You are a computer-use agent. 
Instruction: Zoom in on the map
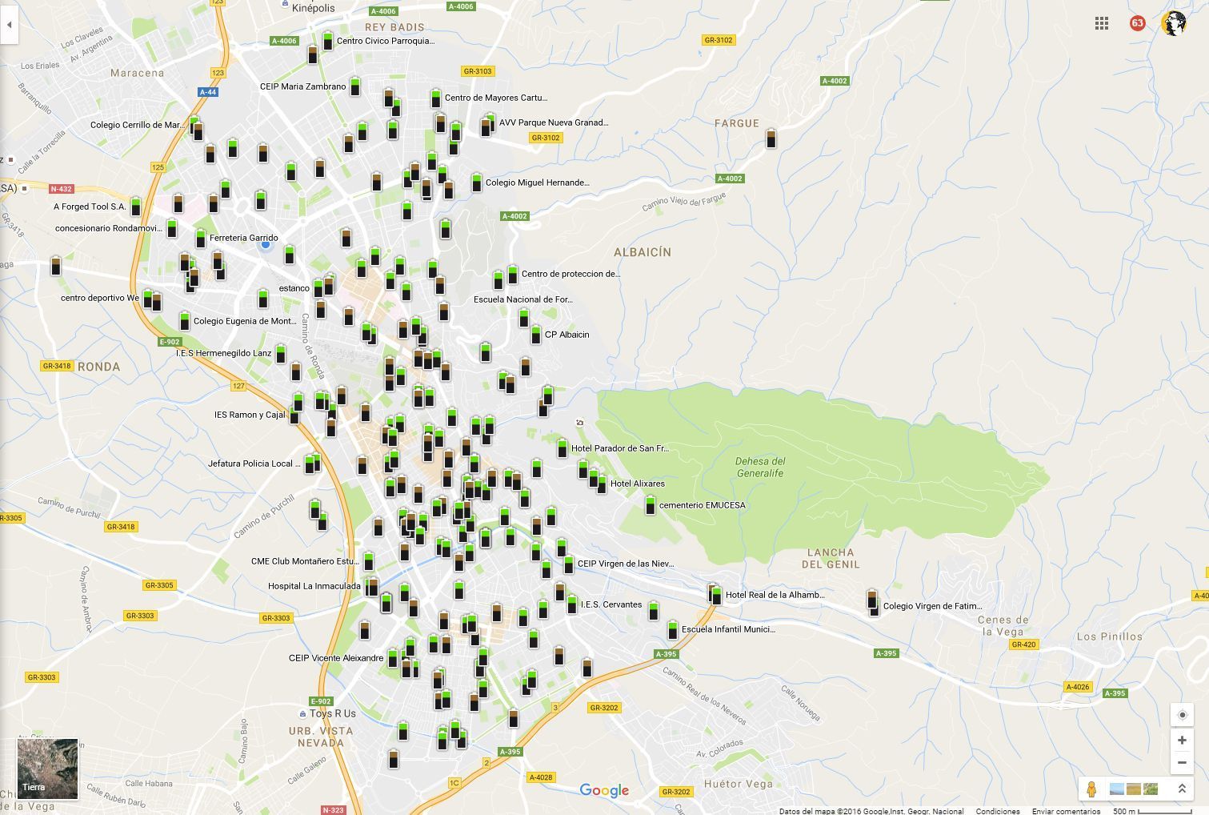tap(1183, 741)
